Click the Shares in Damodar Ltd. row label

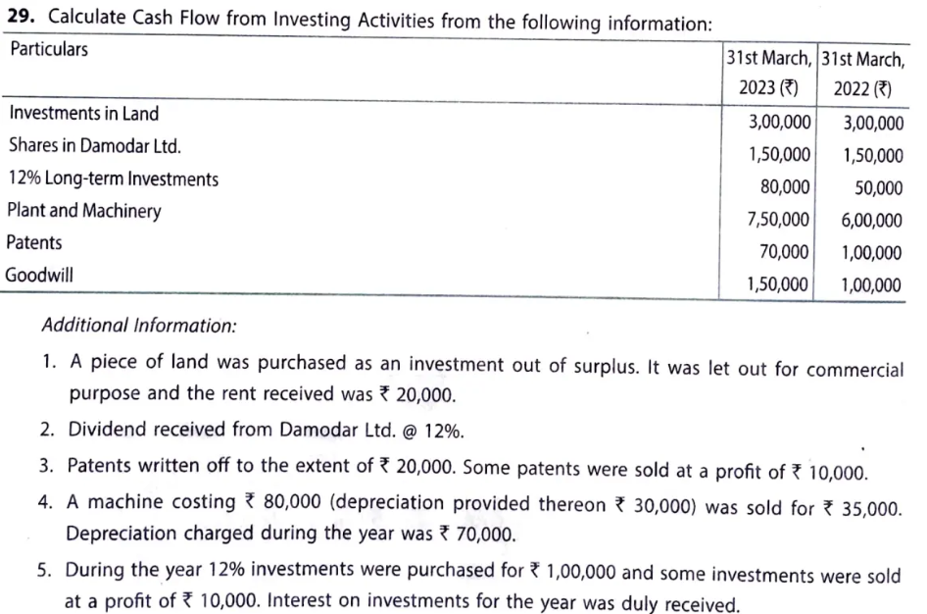(x=94, y=146)
